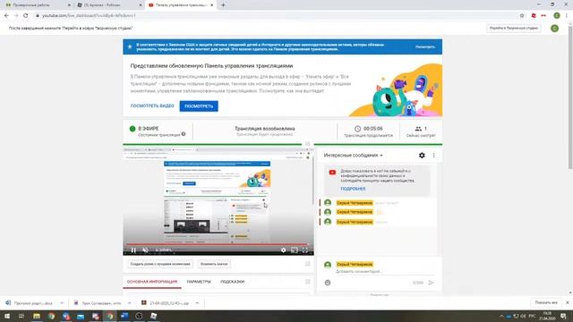Close the downloads bar

(x=567, y=302)
